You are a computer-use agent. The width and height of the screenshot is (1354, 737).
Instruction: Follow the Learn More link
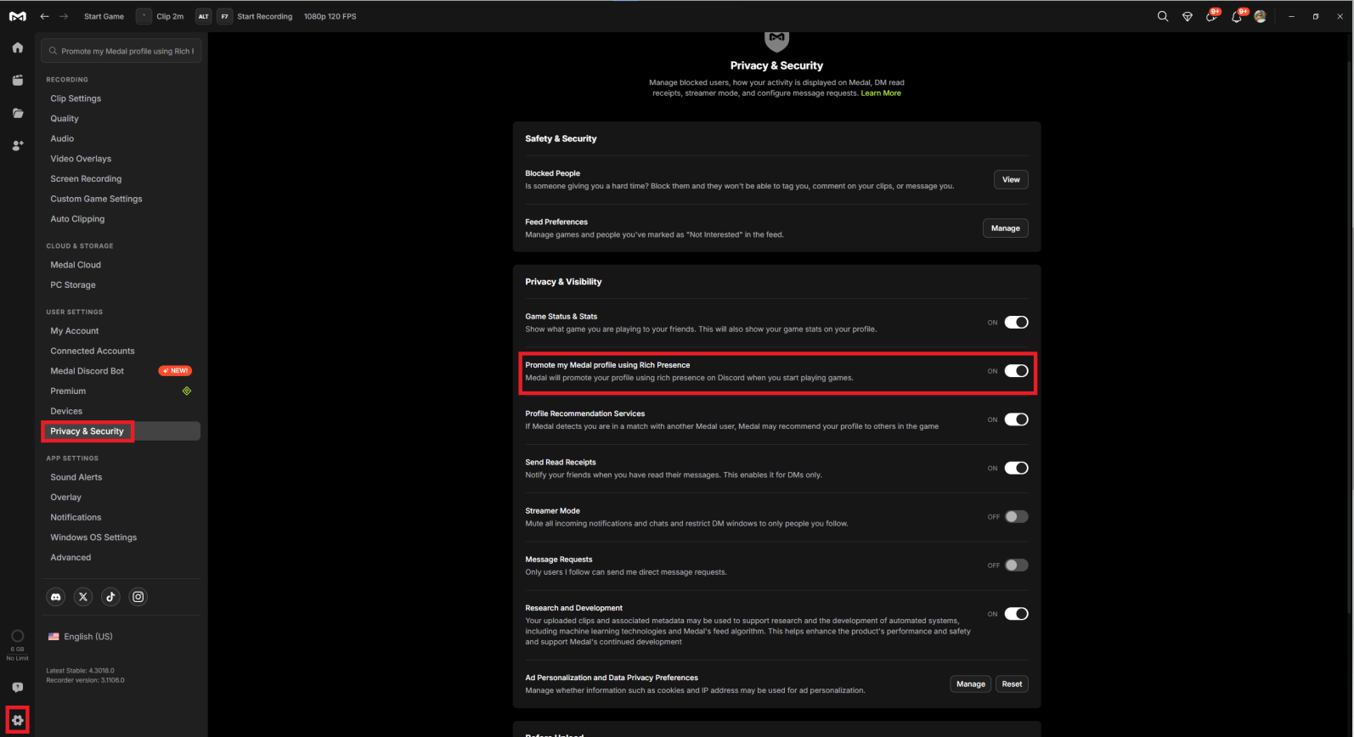coord(881,93)
